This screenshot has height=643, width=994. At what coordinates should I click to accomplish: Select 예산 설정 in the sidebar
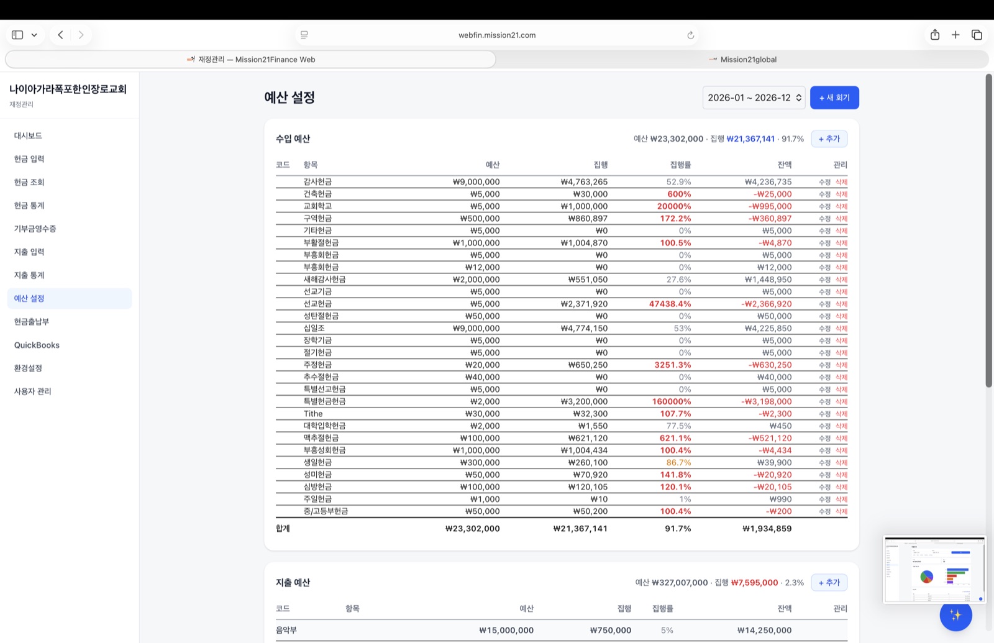pyautogui.click(x=70, y=298)
